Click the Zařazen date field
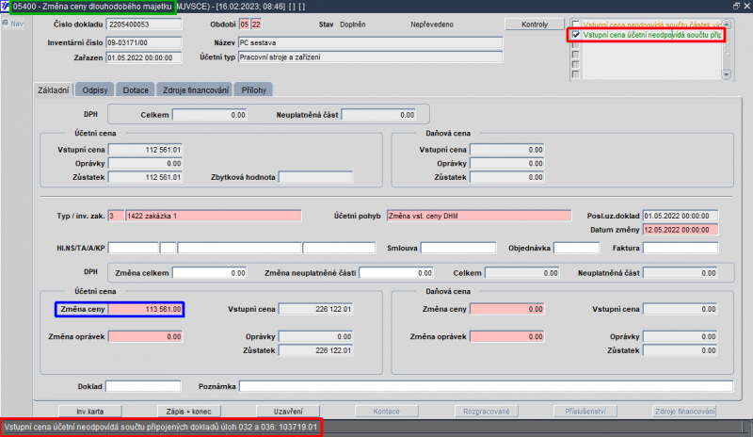This screenshot has width=753, height=437. [144, 57]
